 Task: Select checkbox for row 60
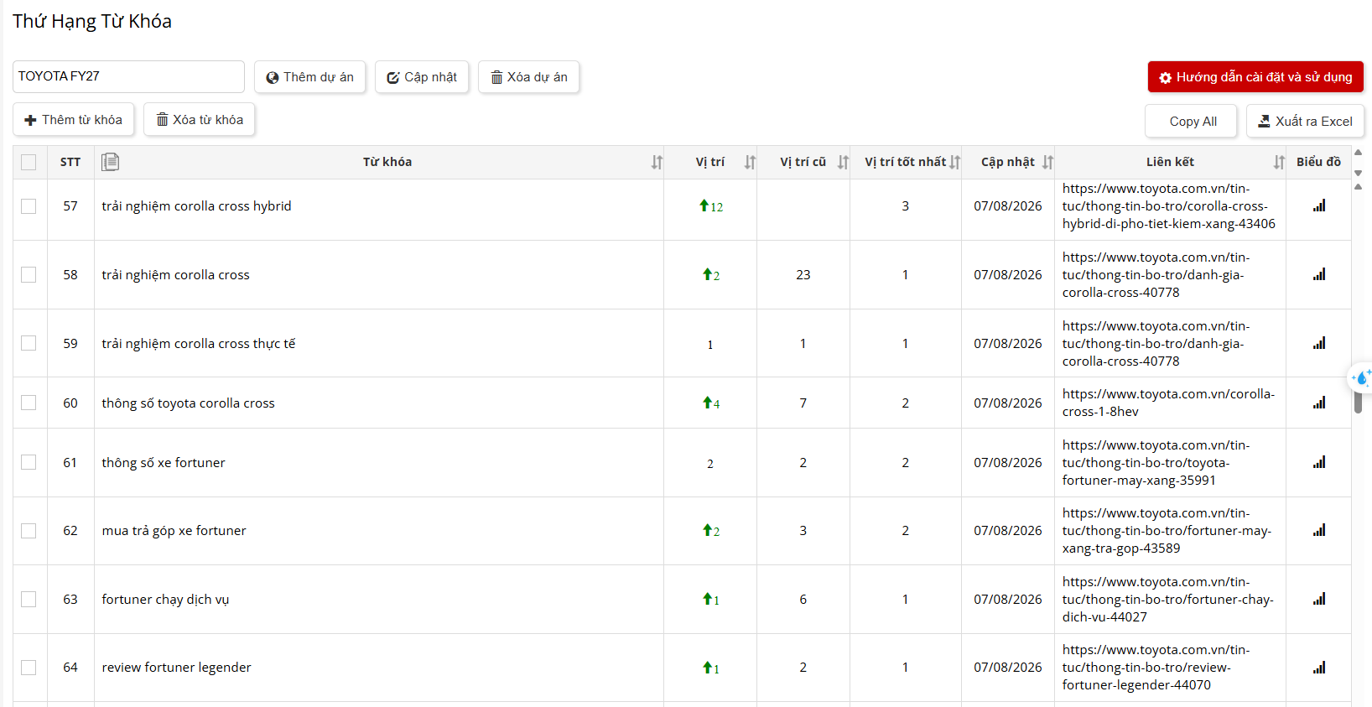29,403
